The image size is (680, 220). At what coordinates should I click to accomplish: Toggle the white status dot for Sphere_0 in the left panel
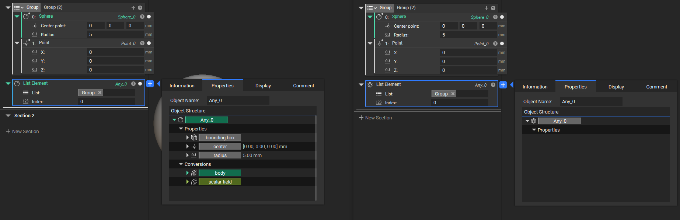coord(149,17)
